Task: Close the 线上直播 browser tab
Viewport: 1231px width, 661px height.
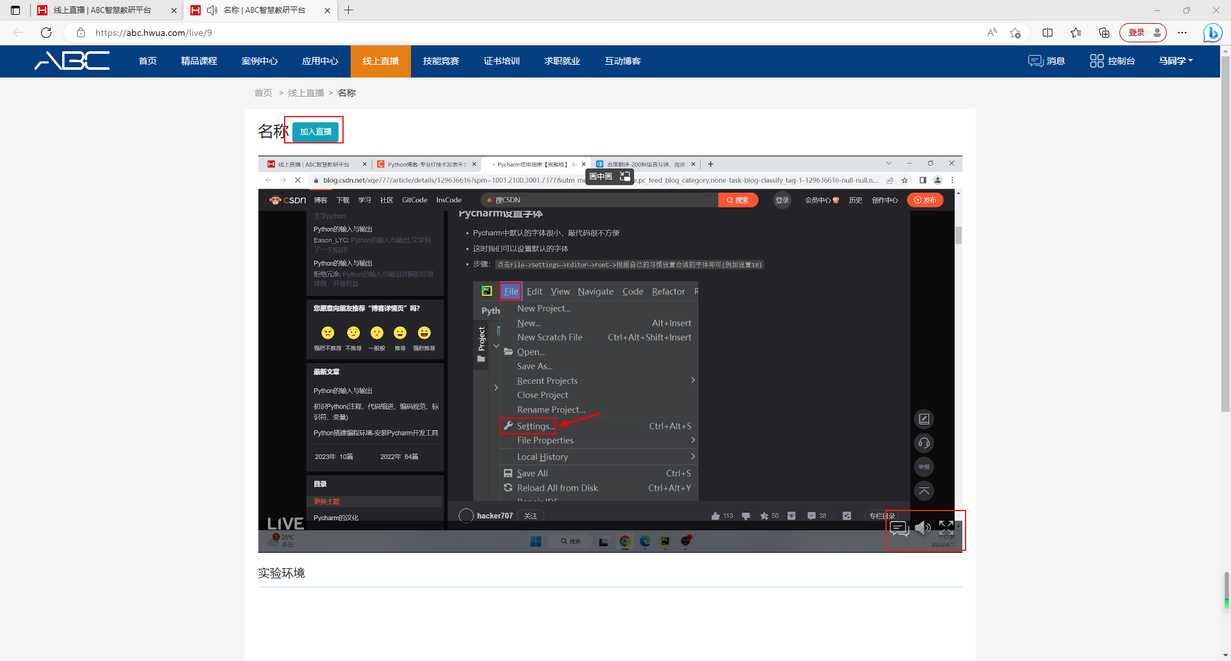Action: [x=174, y=10]
